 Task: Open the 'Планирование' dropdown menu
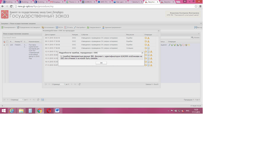(x=8, y=28)
